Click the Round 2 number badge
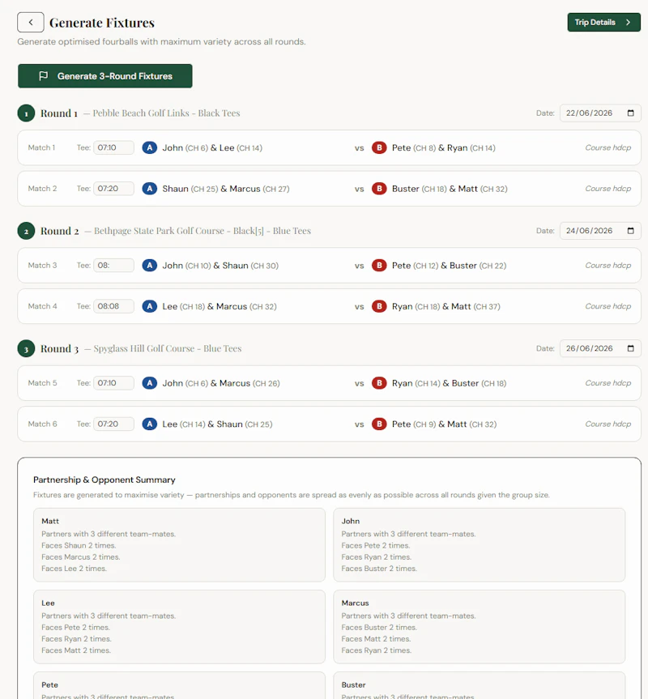The width and height of the screenshot is (648, 699). pyautogui.click(x=26, y=231)
